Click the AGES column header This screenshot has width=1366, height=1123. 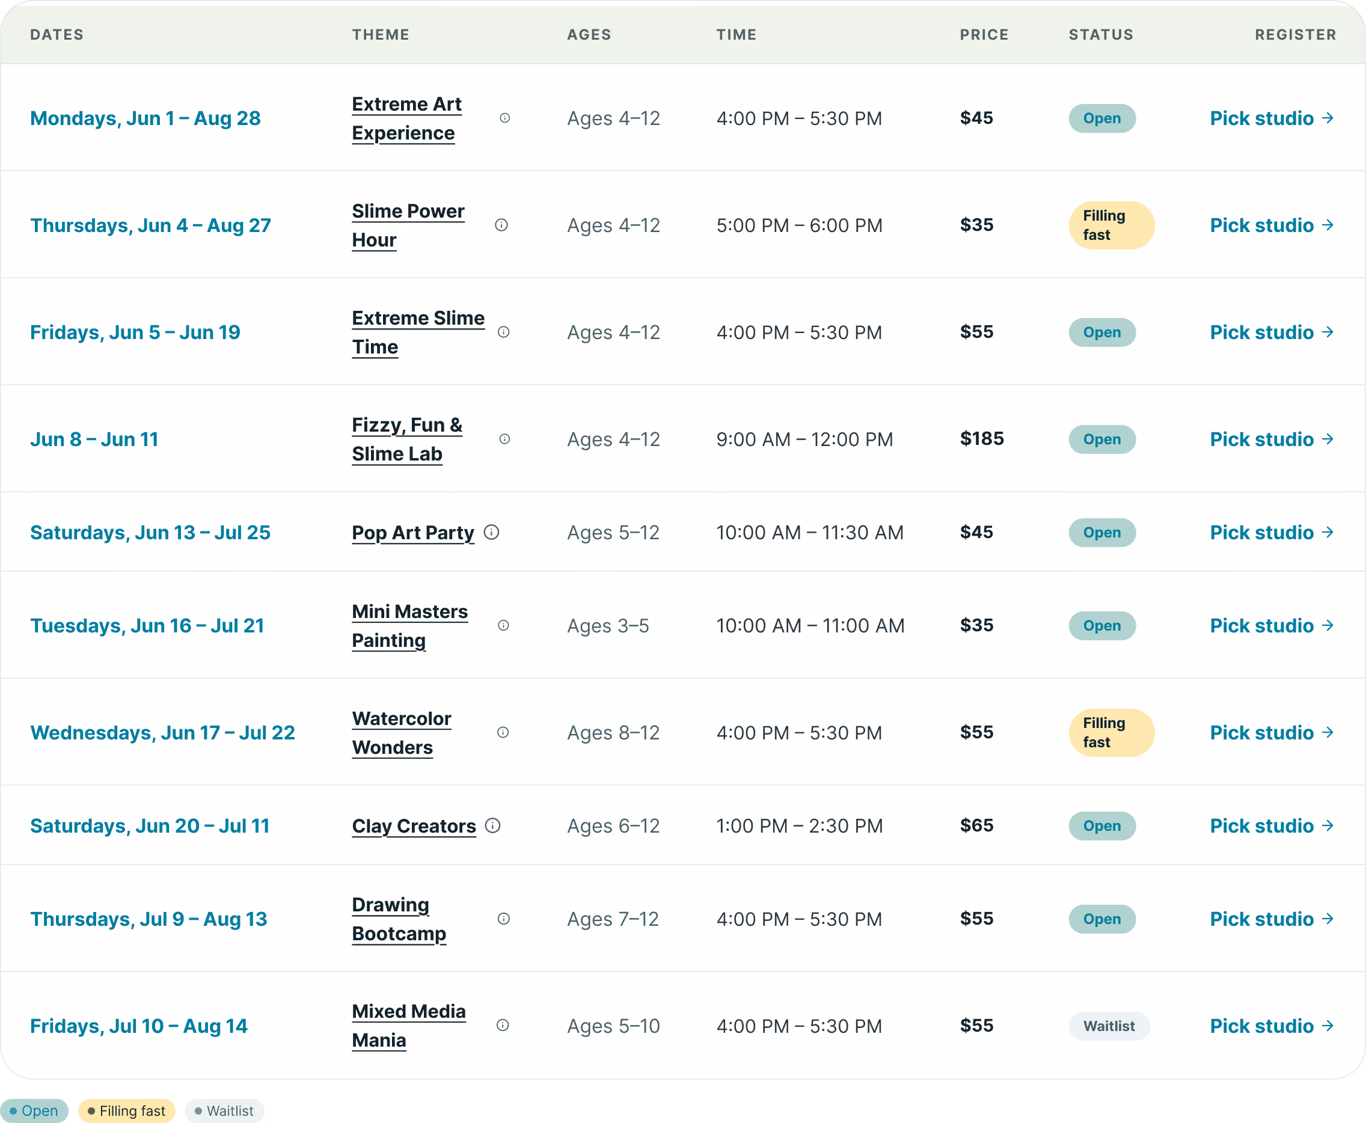[589, 34]
